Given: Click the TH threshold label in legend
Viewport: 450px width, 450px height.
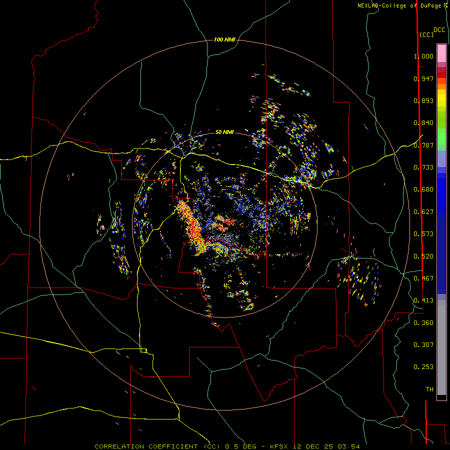Looking at the screenshot, I should 429,389.
